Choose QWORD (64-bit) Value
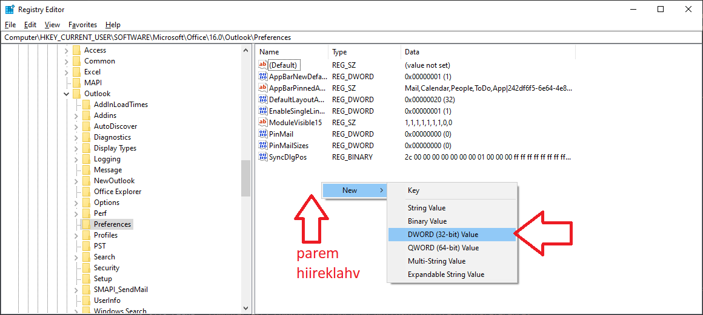 pos(451,248)
